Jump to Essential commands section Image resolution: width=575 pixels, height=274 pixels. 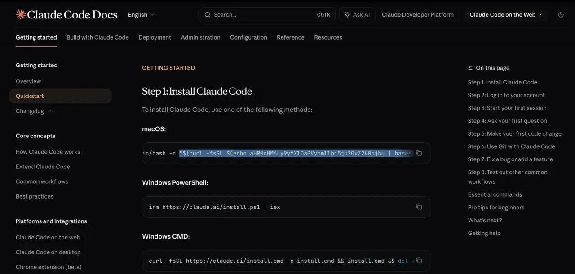[x=495, y=194]
